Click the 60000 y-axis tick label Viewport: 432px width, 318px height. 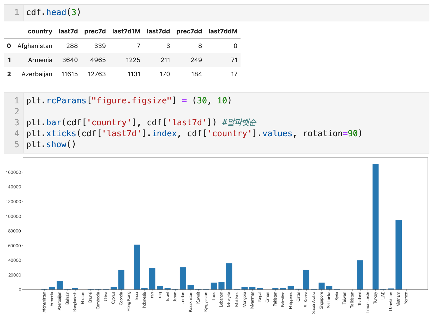tap(14, 246)
